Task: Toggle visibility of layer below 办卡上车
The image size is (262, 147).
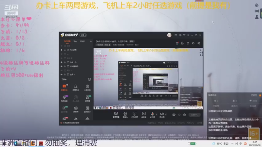Action: pos(62,66)
